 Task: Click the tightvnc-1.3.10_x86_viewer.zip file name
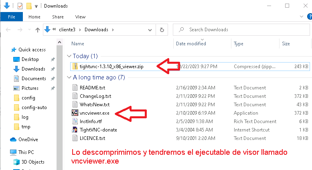(x=111, y=67)
